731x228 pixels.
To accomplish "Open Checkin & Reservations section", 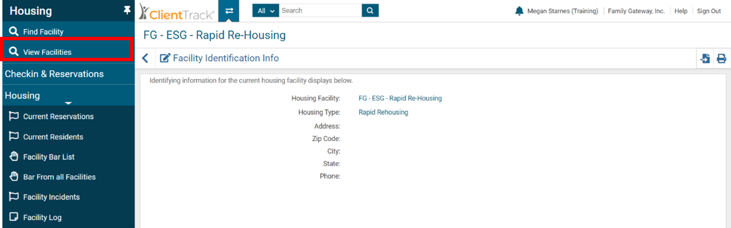I will click(x=54, y=74).
